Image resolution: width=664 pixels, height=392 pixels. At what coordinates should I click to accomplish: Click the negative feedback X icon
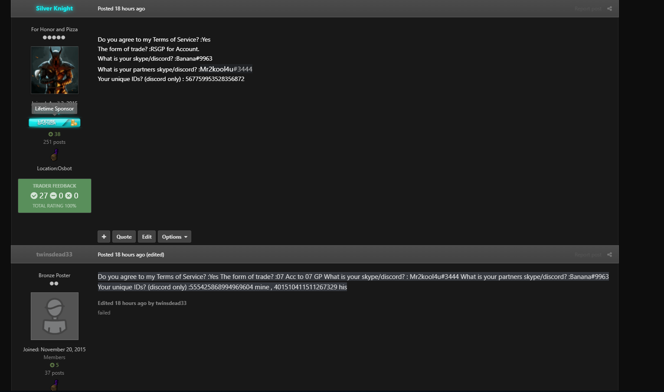69,196
